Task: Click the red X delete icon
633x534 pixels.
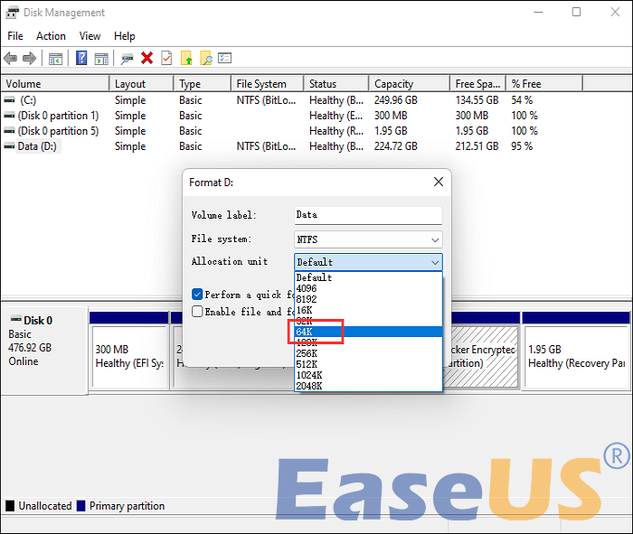Action: [147, 59]
